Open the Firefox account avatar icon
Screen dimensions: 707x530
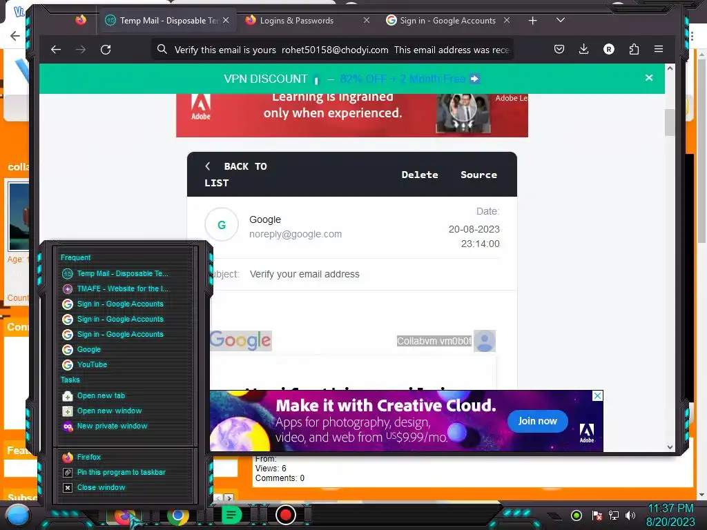click(609, 49)
